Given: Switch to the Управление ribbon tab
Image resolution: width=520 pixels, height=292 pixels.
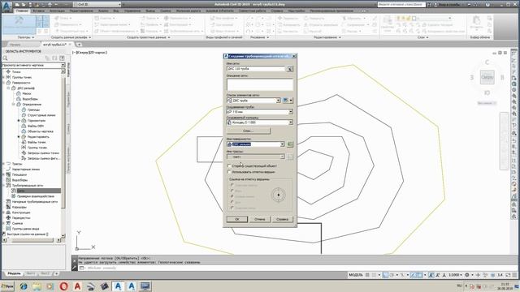Looking at the screenshot, I should [x=132, y=11].
